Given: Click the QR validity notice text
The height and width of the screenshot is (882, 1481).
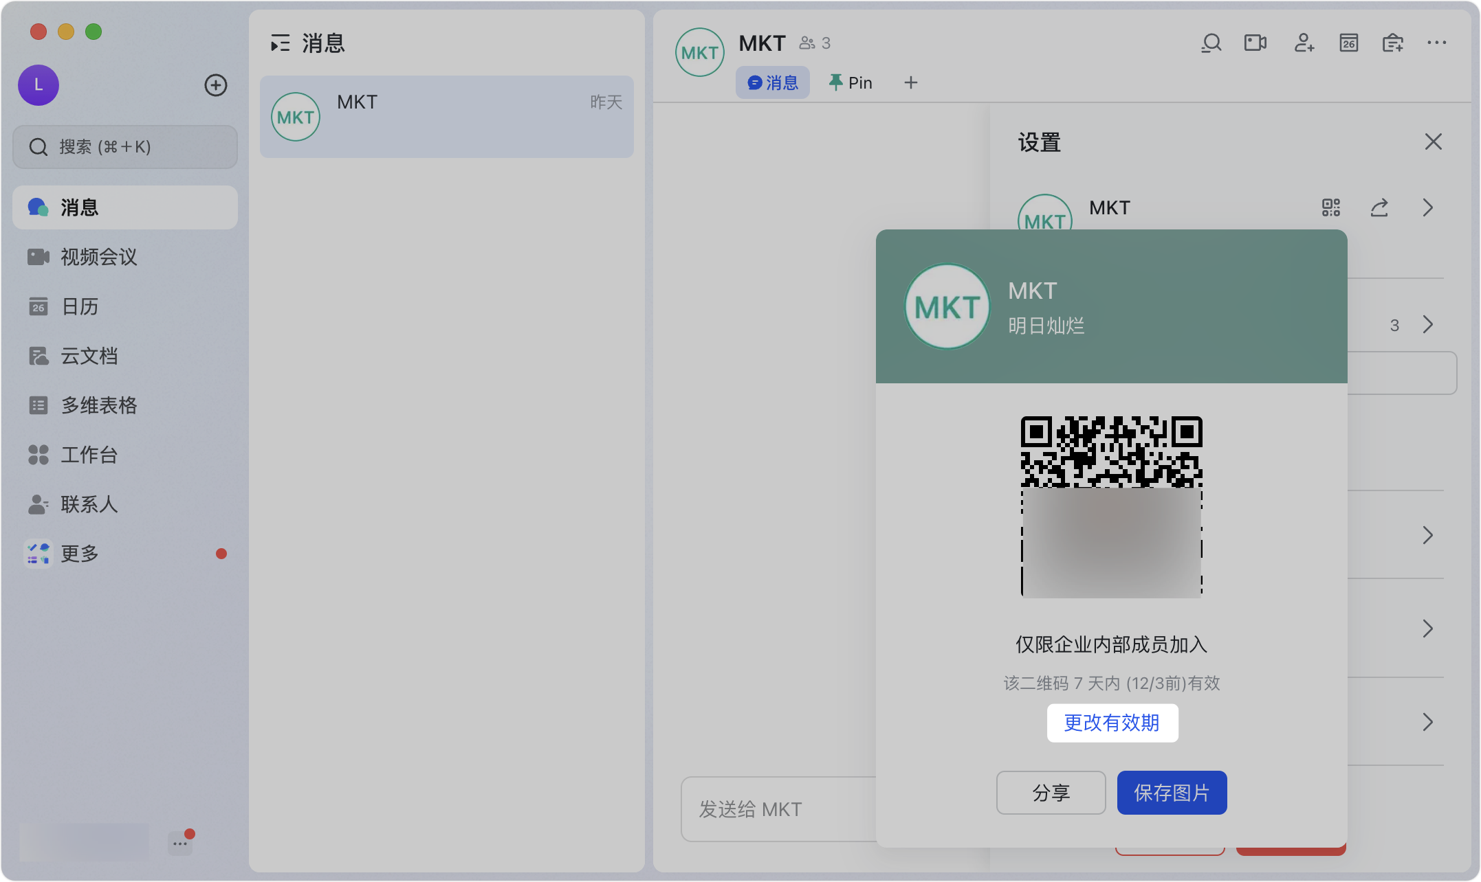Looking at the screenshot, I should (x=1112, y=683).
